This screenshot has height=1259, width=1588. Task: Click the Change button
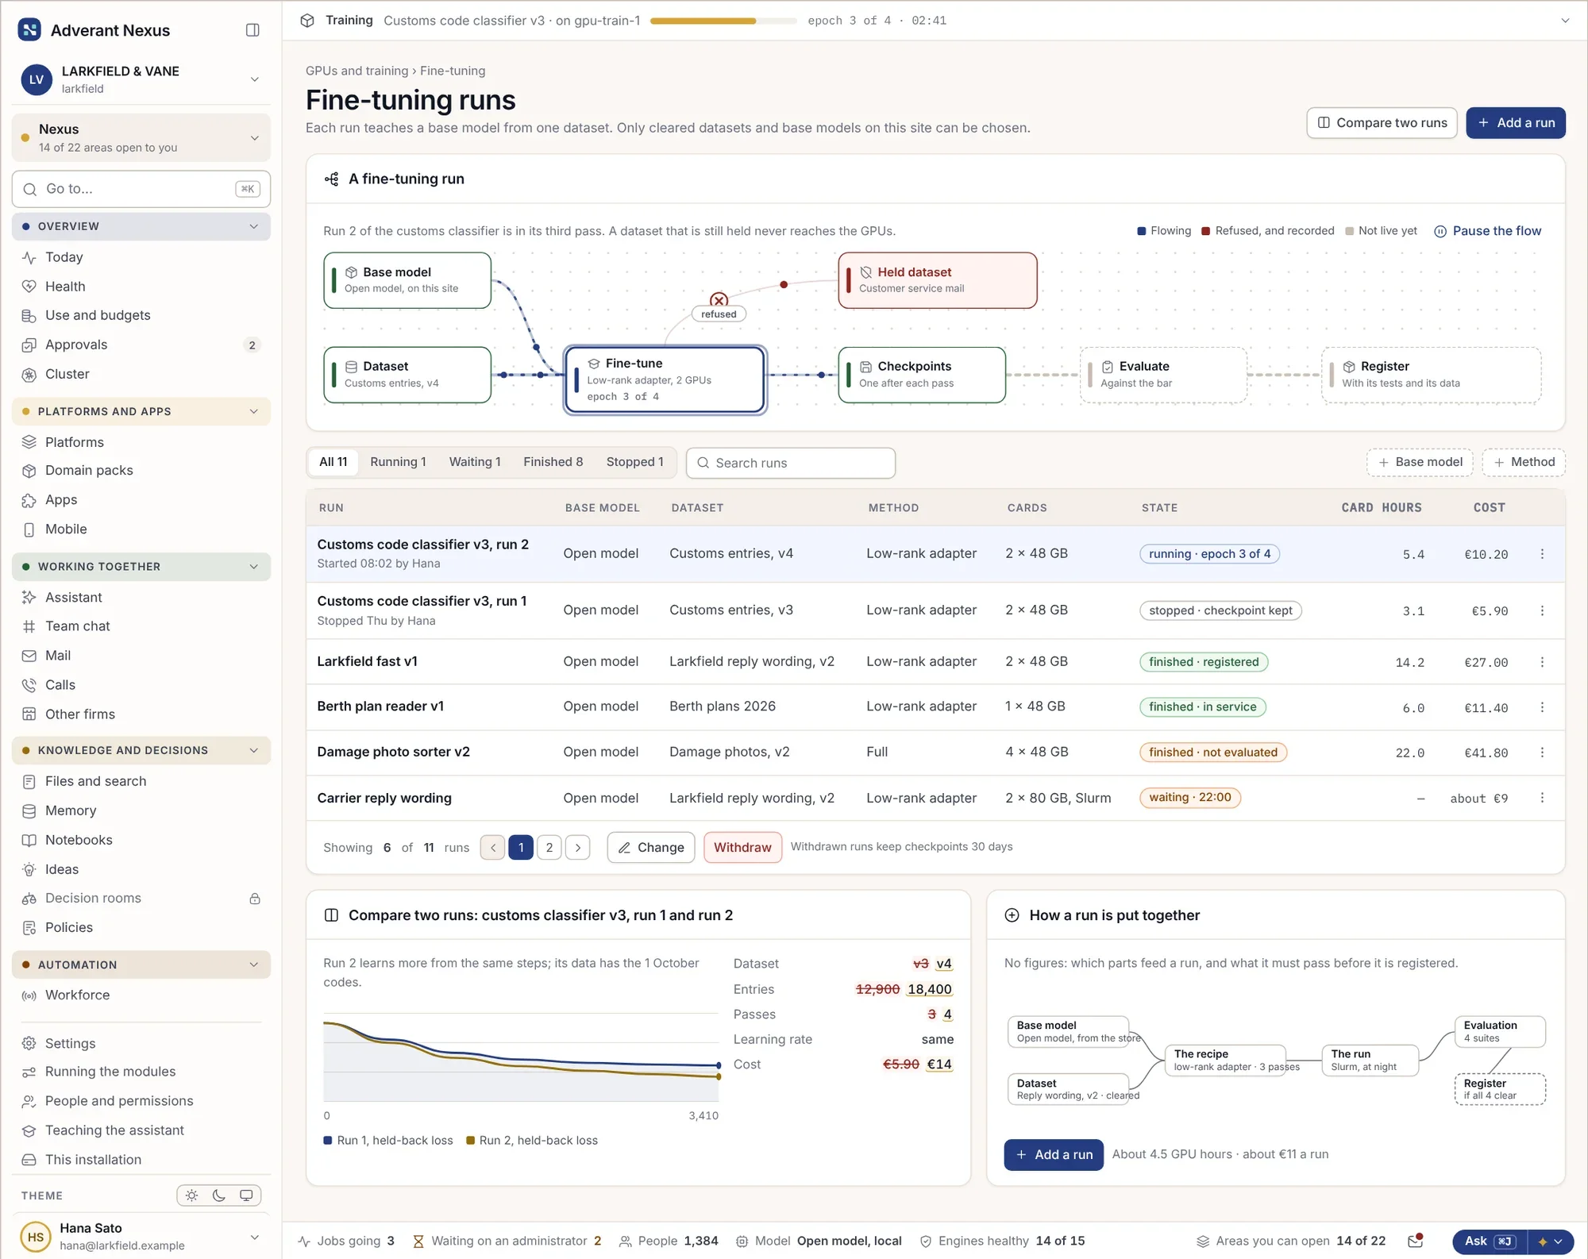(x=651, y=848)
